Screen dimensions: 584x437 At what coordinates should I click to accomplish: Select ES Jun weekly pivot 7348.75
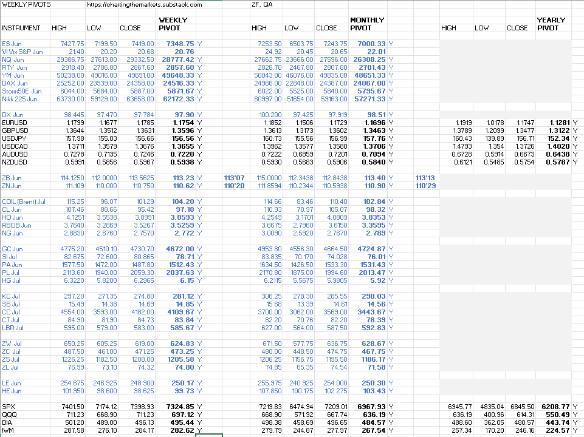(180, 44)
